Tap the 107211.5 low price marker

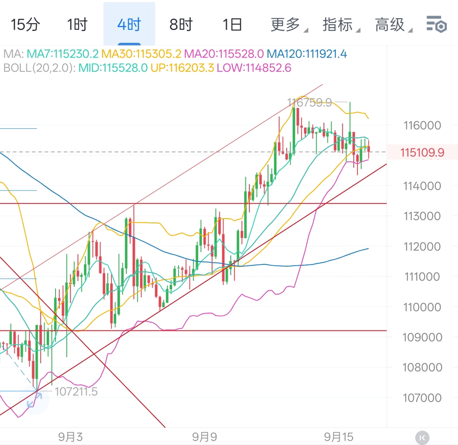(76, 392)
